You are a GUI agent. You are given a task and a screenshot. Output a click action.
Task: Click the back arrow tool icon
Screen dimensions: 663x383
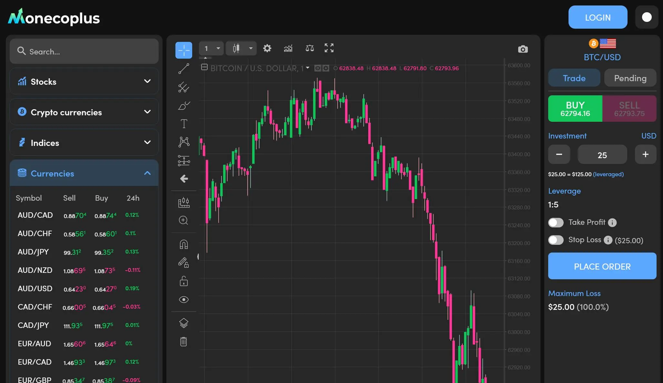184,179
